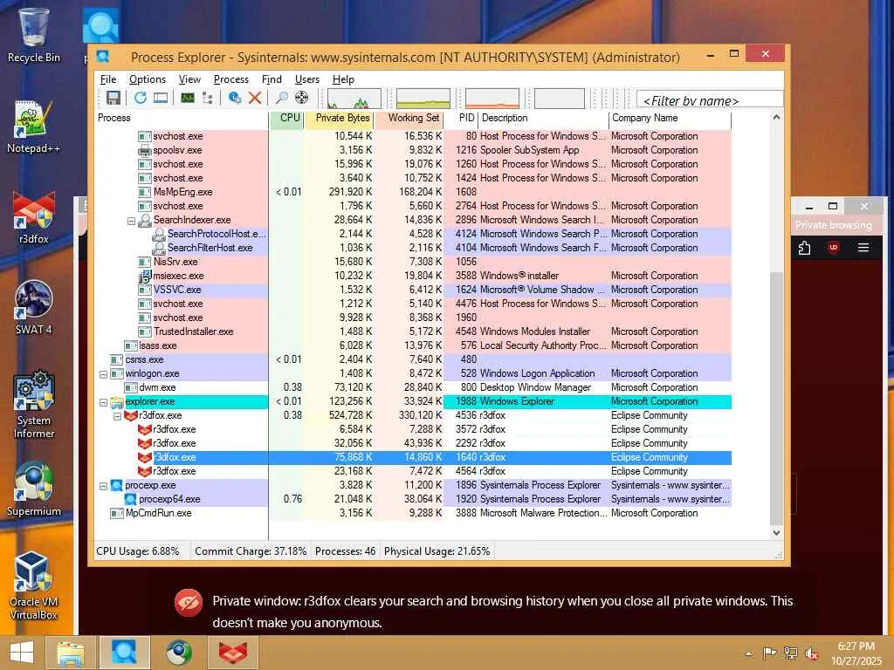Open the Notepad++ desktop shortcut
This screenshot has width=894, height=670.
pyautogui.click(x=34, y=126)
